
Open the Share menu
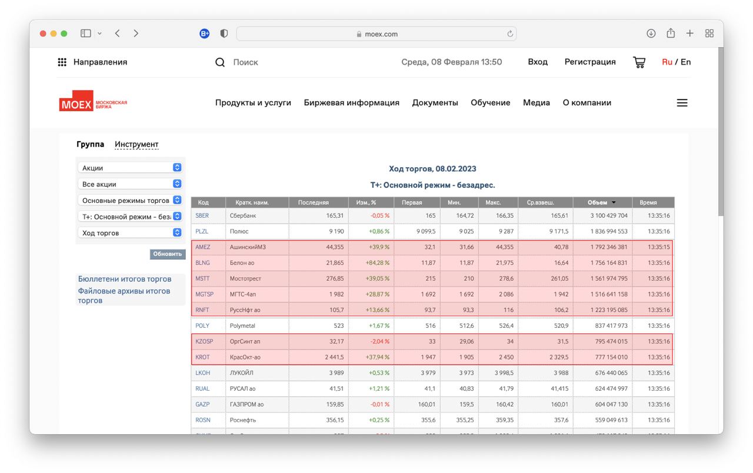tap(671, 33)
